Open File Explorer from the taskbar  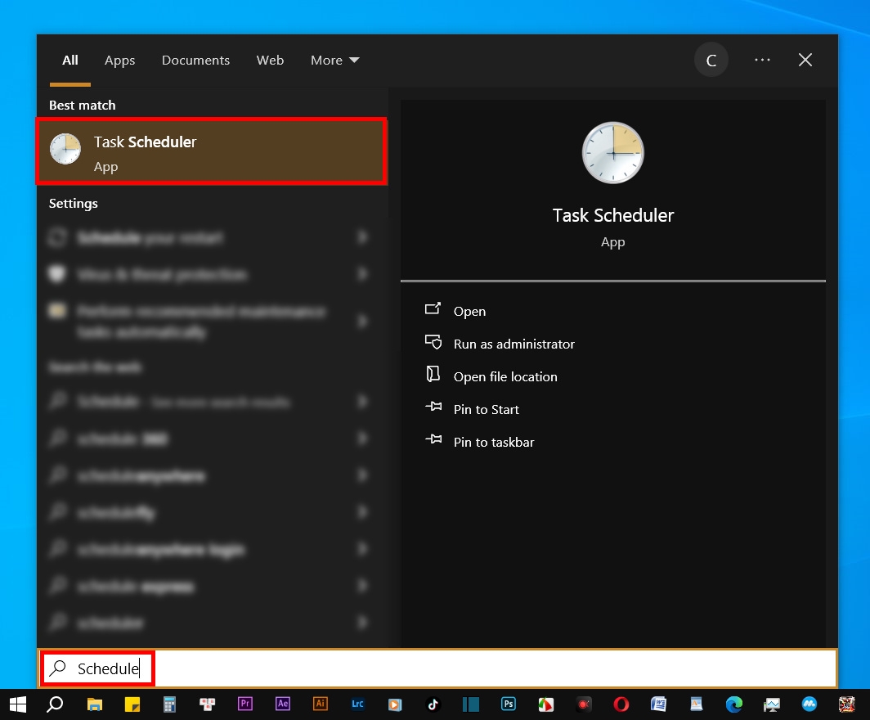tap(95, 704)
